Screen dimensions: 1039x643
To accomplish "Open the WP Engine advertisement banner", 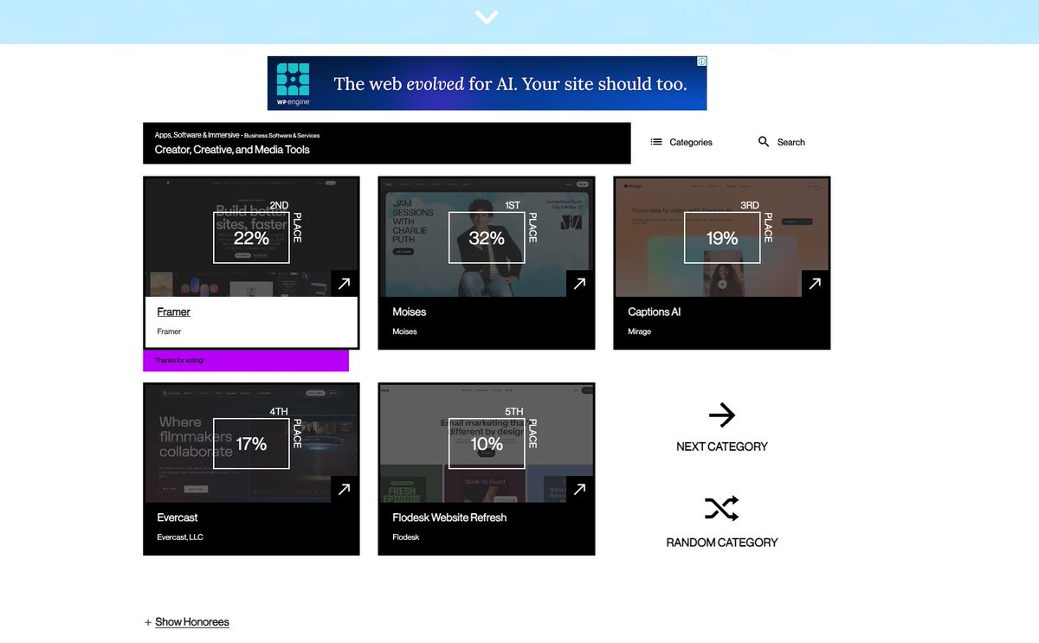I will [487, 83].
